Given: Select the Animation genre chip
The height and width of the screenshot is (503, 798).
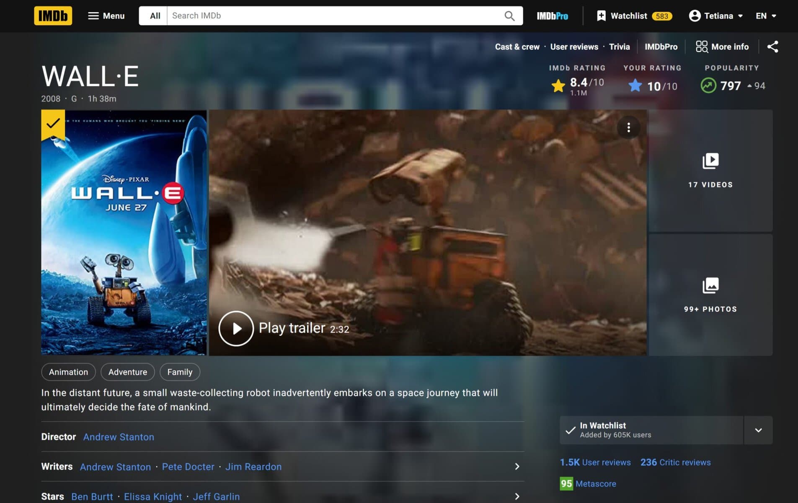Looking at the screenshot, I should coord(68,372).
